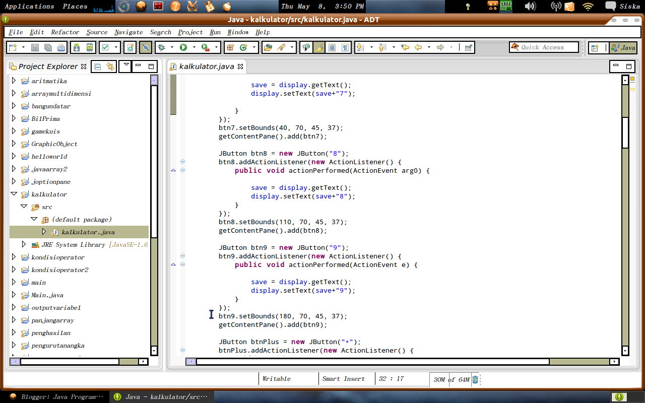The height and width of the screenshot is (403, 645).
Task: Toggle Link with Editor in Project Explorer
Action: click(x=110, y=66)
